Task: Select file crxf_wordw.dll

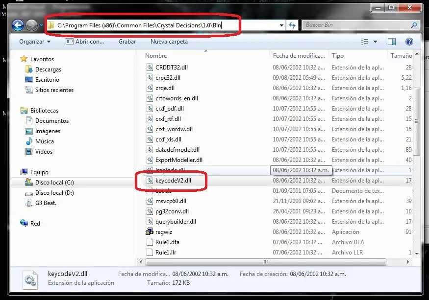Action: click(174, 129)
